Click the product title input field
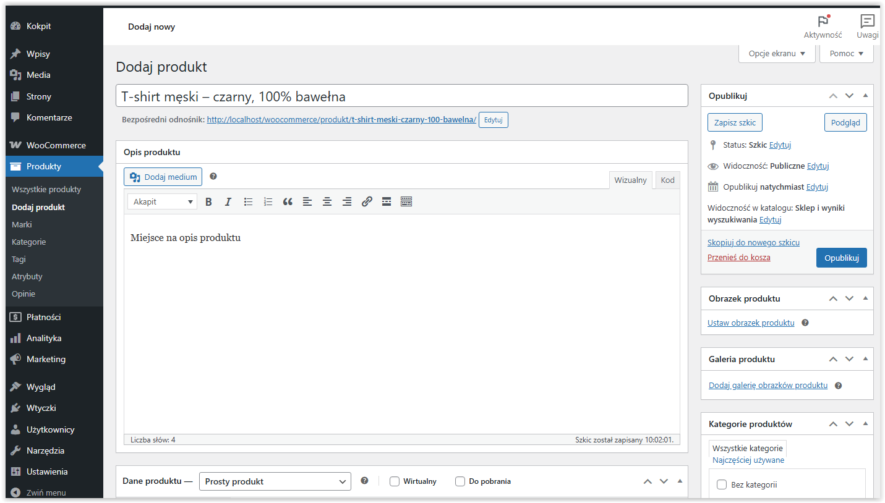 tap(401, 96)
